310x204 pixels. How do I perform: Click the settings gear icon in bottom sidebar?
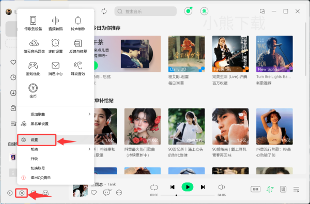click(x=22, y=193)
